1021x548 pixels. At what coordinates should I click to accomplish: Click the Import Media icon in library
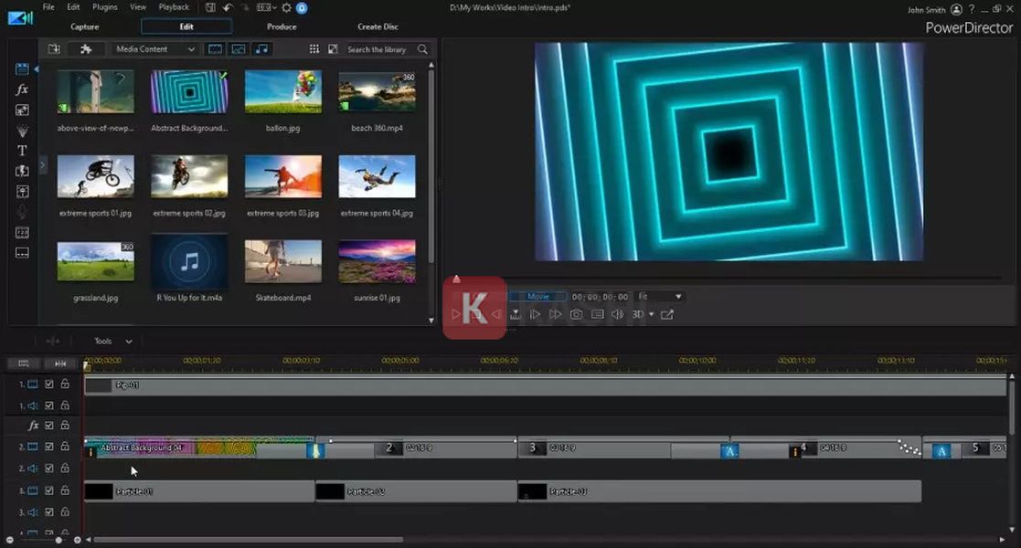[x=54, y=49]
